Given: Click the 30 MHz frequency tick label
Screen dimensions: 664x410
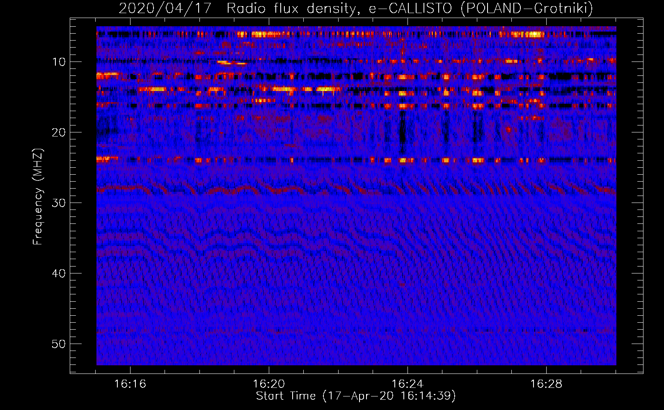Looking at the screenshot, I should [59, 203].
